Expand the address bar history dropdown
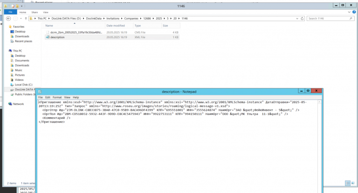This screenshot has height=193, width=358. tap(297, 19)
